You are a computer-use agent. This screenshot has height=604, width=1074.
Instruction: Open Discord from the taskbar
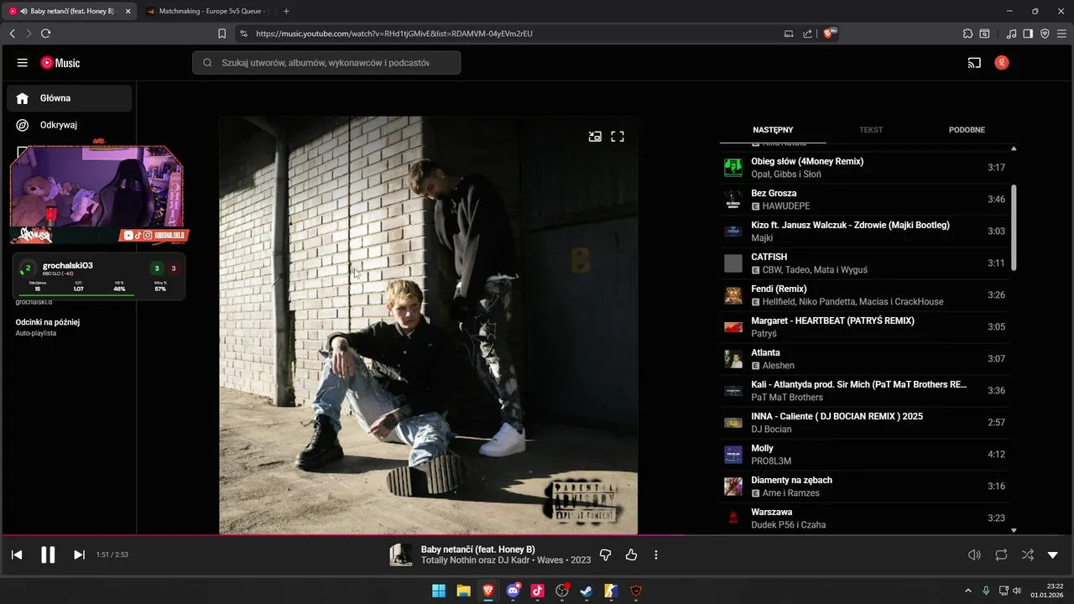pos(513,591)
